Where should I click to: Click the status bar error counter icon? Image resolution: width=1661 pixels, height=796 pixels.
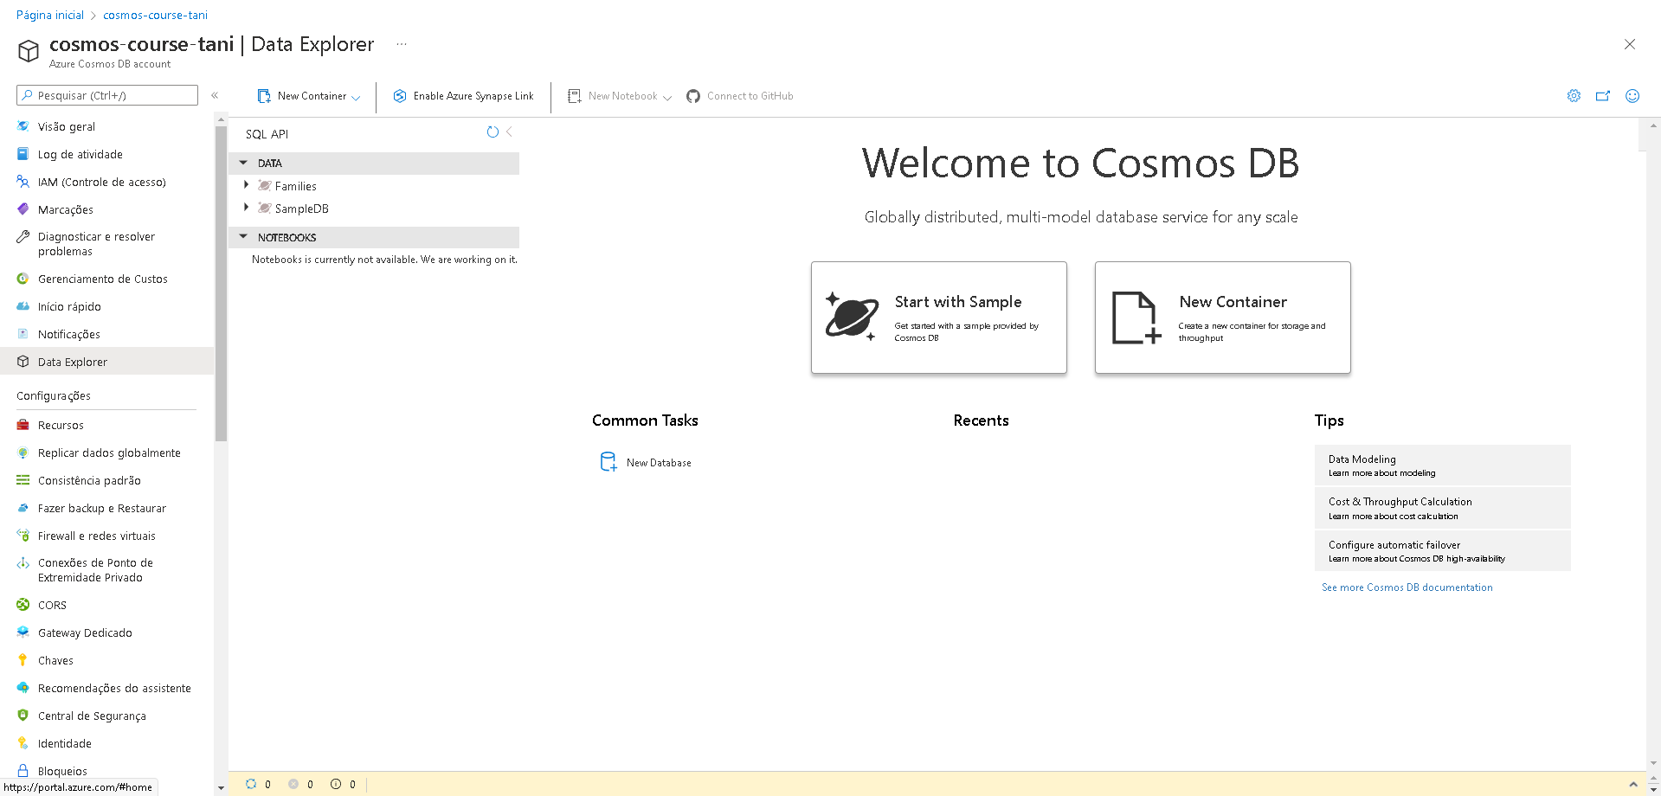[293, 784]
